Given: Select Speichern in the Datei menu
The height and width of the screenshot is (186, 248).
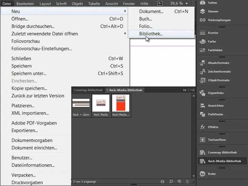Looking at the screenshot, I should point(64,66).
